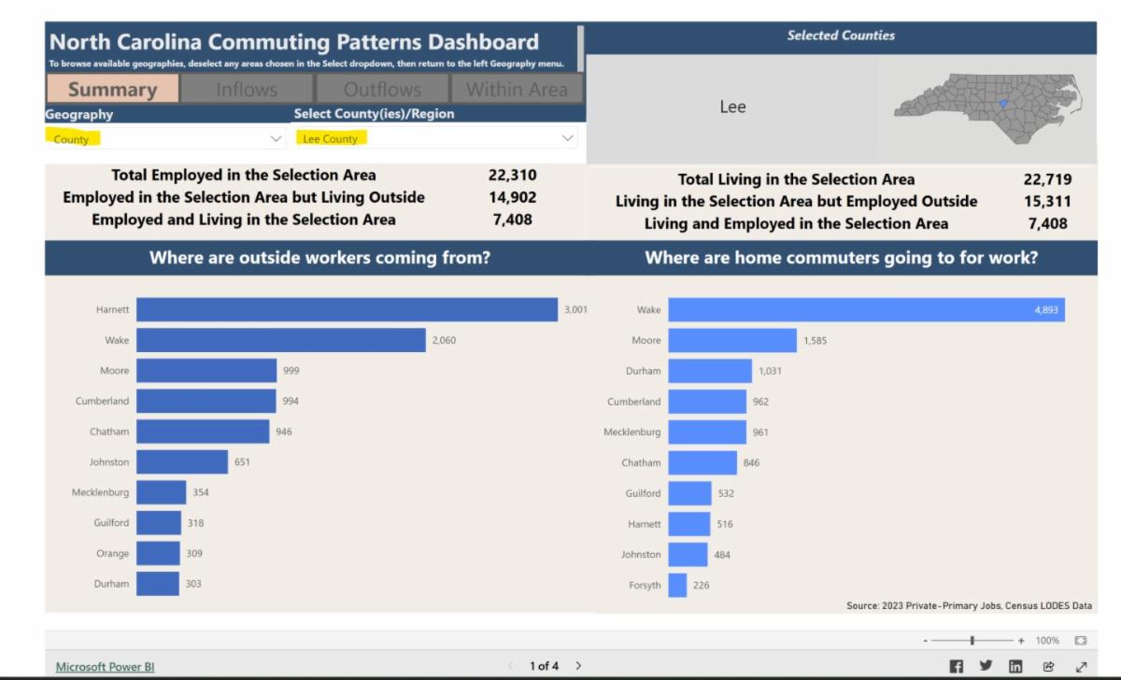The width and height of the screenshot is (1121, 680).
Task: Click the '14,902' living outside value
Action: tap(512, 197)
